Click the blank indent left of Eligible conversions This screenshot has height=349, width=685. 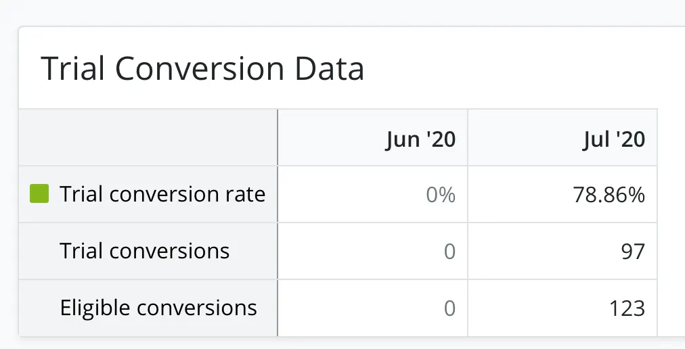click(39, 308)
